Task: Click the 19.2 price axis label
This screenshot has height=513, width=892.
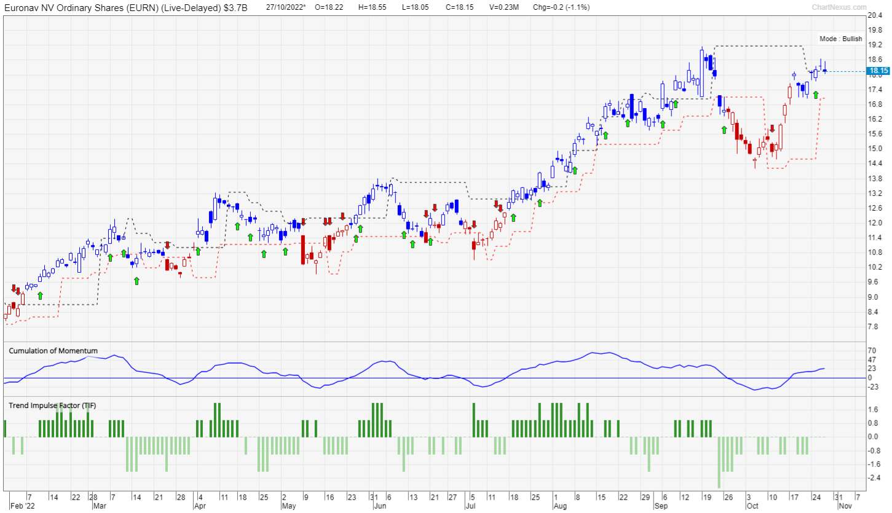Action: [875, 45]
